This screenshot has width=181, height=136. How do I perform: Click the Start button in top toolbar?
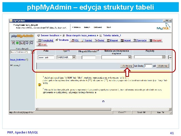click(109, 27)
